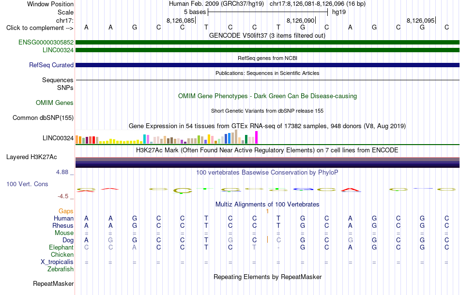The height and width of the screenshot is (295, 460).
Task: Open Multiz Alignments of 100 Vertebrates title
Action: 267,205
